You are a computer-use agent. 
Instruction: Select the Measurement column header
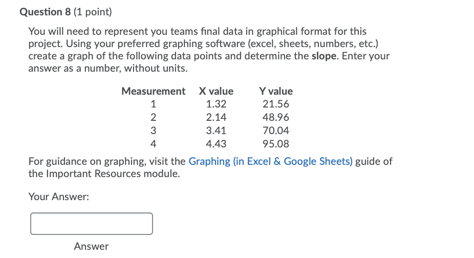point(153,91)
